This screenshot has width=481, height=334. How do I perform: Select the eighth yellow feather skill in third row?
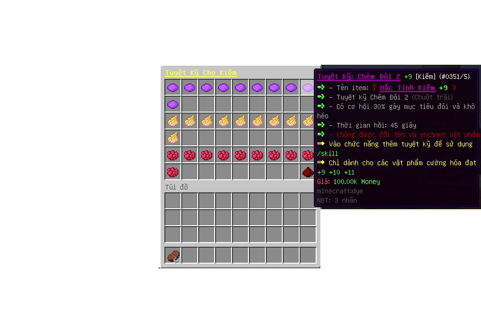pyautogui.click(x=291, y=121)
